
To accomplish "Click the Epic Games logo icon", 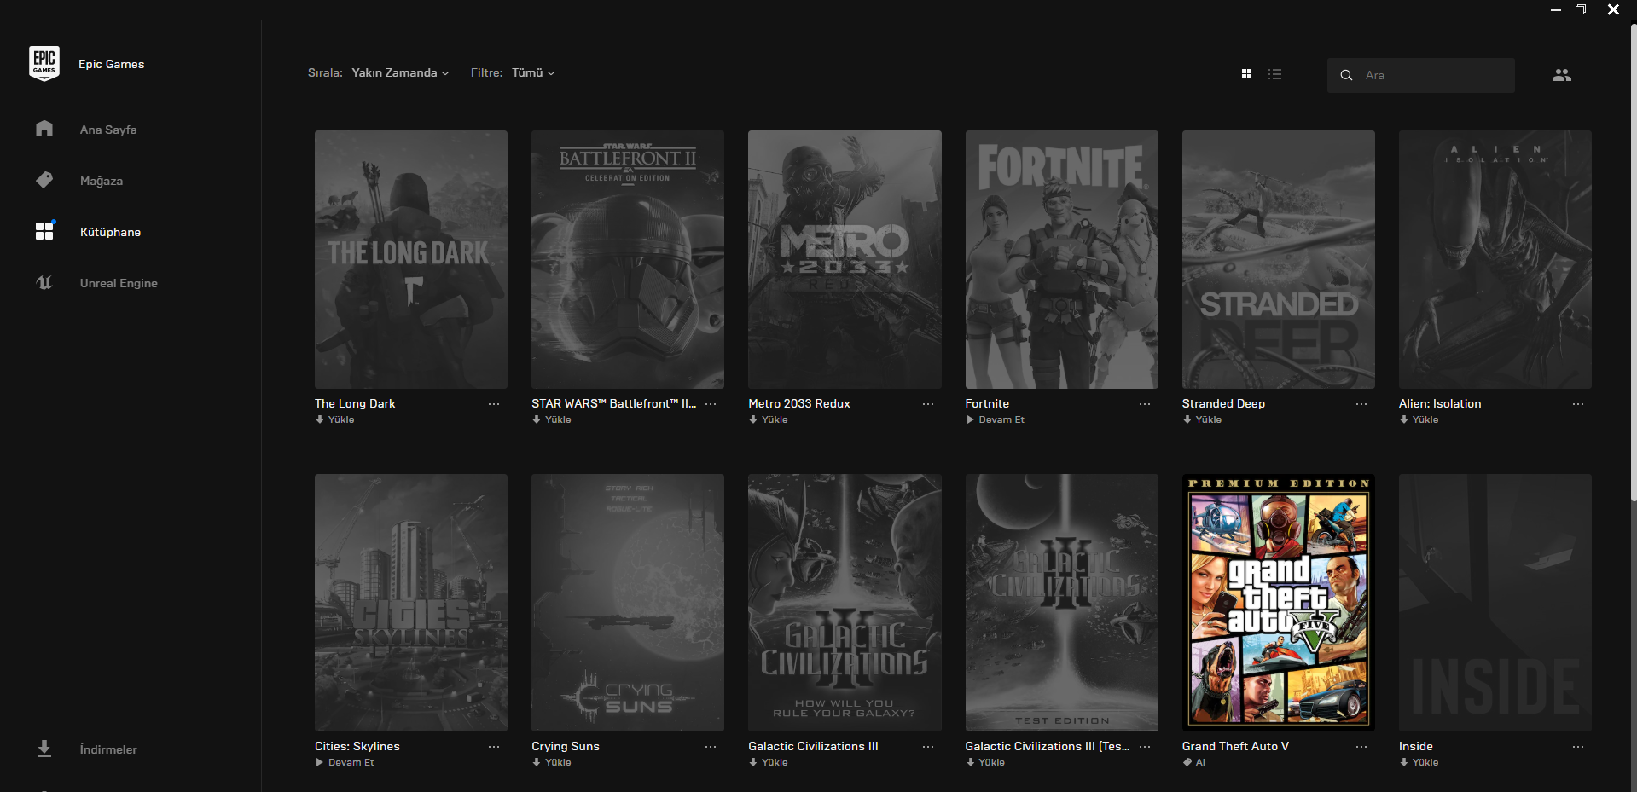I will pyautogui.click(x=44, y=64).
